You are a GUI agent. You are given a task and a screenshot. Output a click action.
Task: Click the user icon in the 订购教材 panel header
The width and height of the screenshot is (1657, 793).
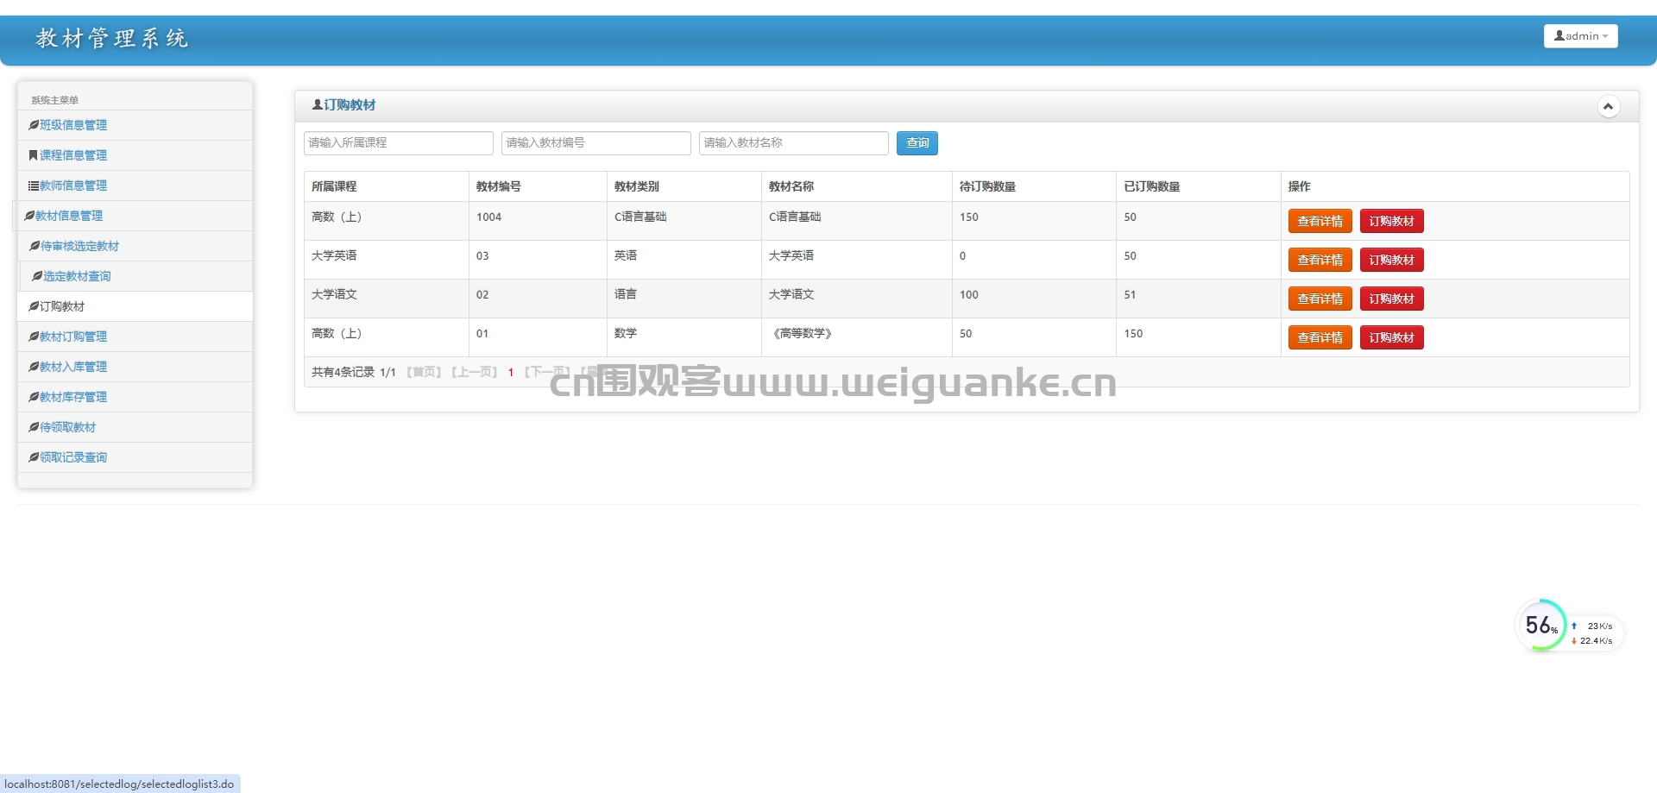pyautogui.click(x=317, y=104)
